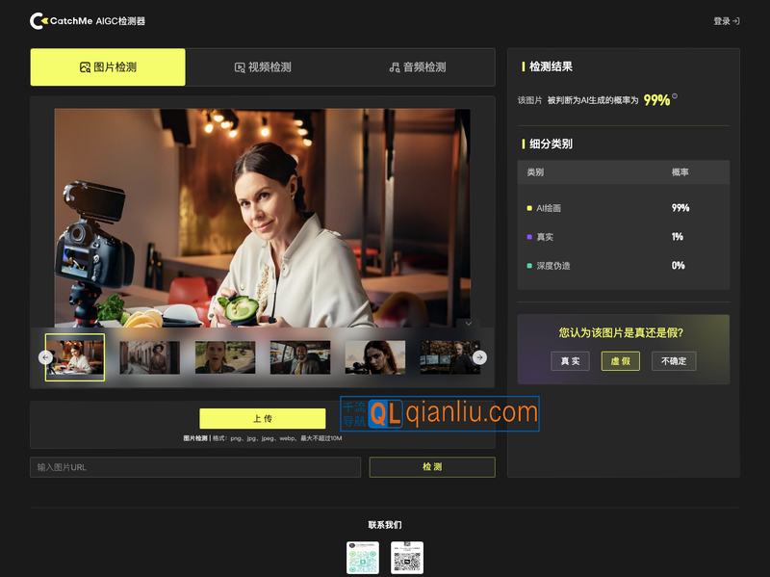Click the 登录 login link
The image size is (770, 577).
tap(726, 20)
